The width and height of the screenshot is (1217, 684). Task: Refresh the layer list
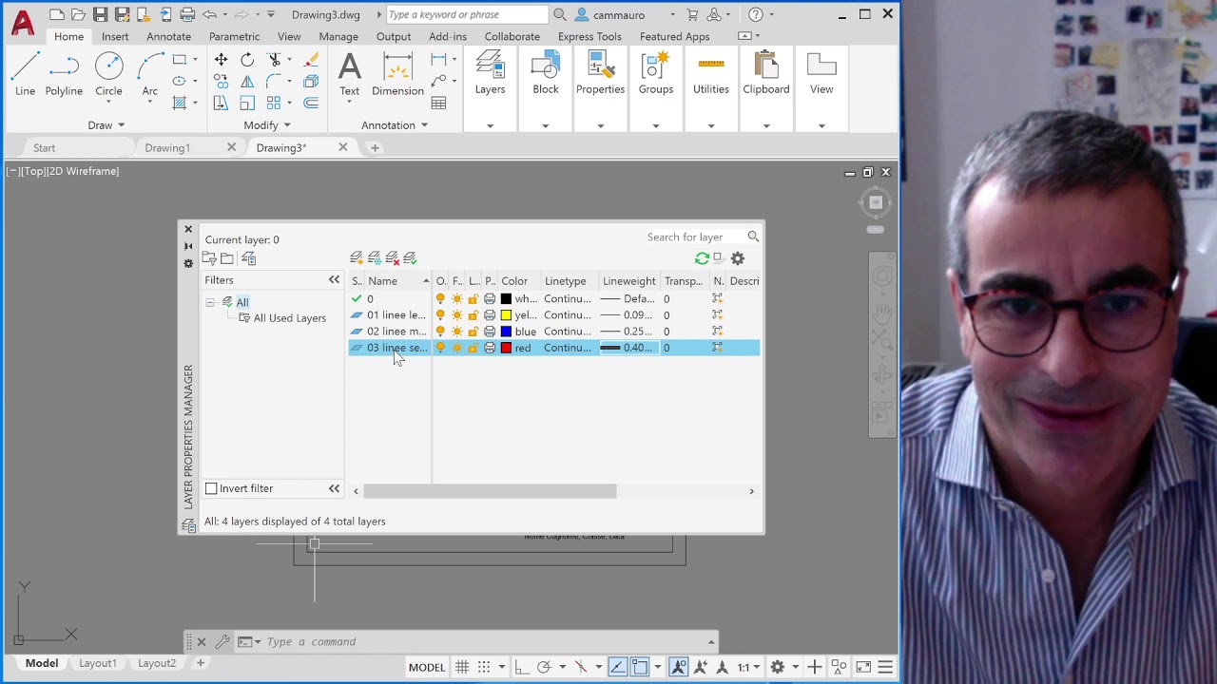coord(702,258)
